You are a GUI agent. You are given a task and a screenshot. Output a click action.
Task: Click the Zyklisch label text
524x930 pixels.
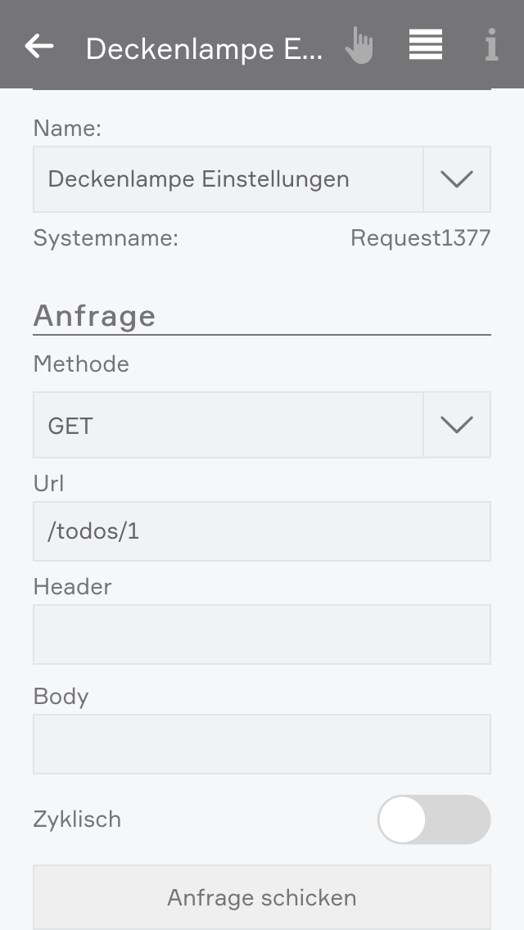tap(77, 819)
